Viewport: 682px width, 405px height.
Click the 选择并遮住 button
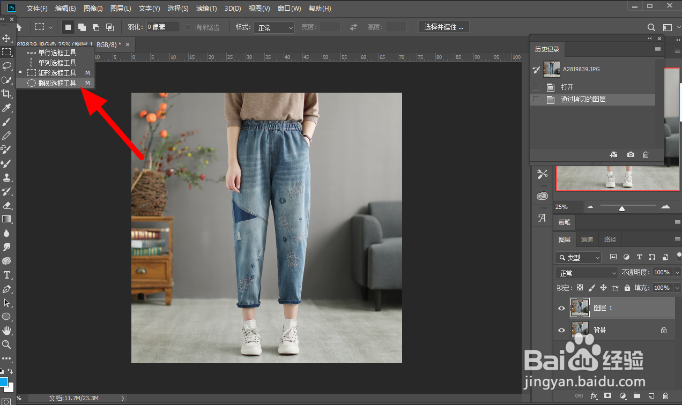(x=444, y=27)
